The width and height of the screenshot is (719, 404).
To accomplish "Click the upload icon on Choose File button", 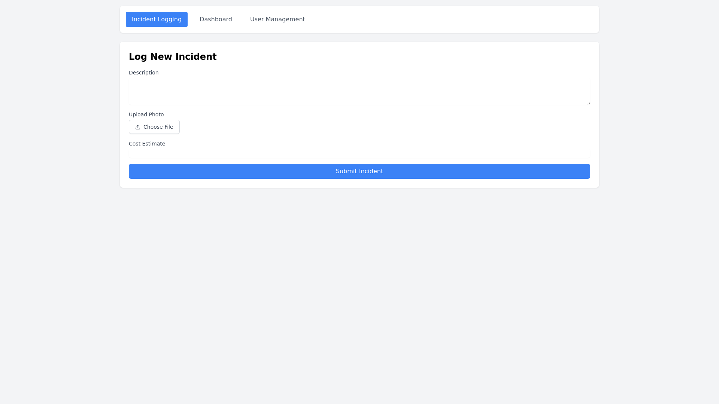I will (138, 127).
